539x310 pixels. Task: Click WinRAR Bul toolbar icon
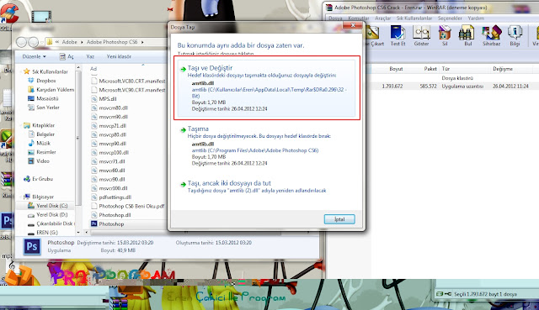(x=467, y=35)
